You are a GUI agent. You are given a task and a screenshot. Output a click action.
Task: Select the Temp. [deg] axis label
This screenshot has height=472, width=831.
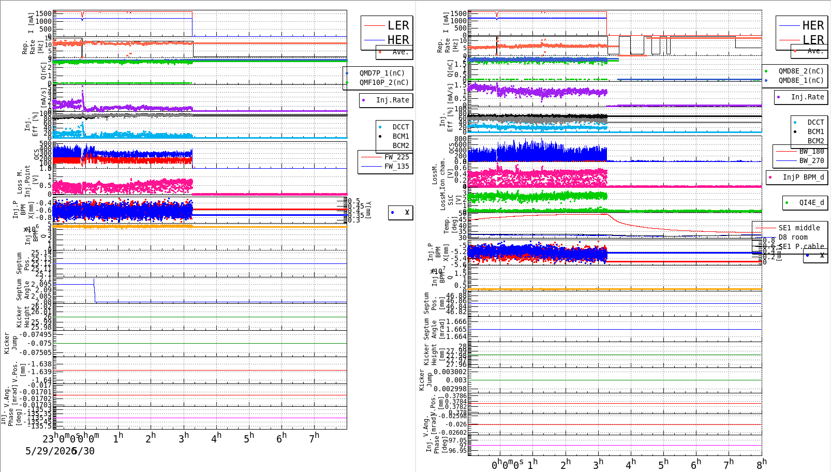[451, 225]
